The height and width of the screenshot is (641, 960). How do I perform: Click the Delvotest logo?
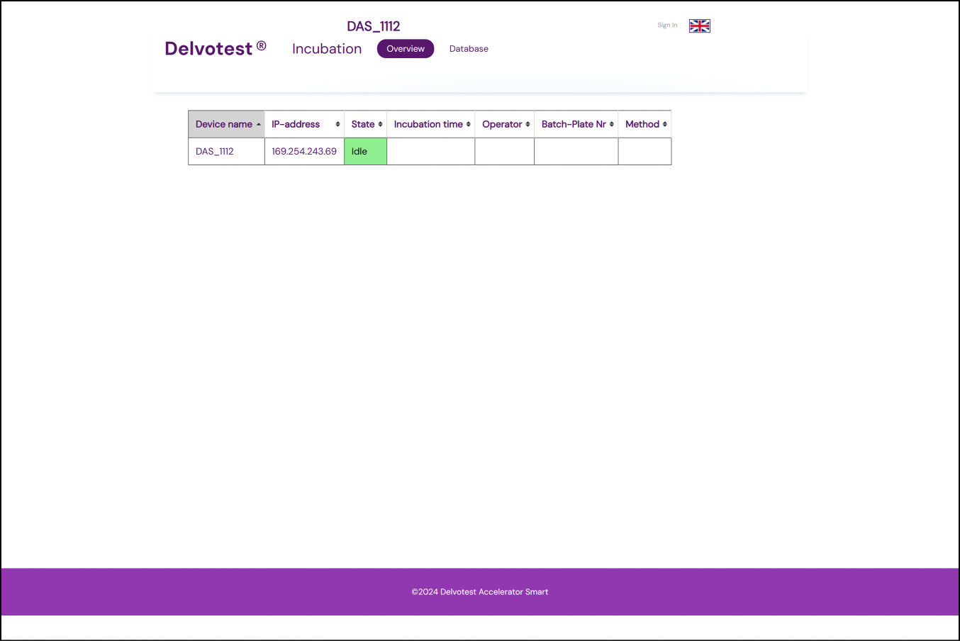pos(215,48)
